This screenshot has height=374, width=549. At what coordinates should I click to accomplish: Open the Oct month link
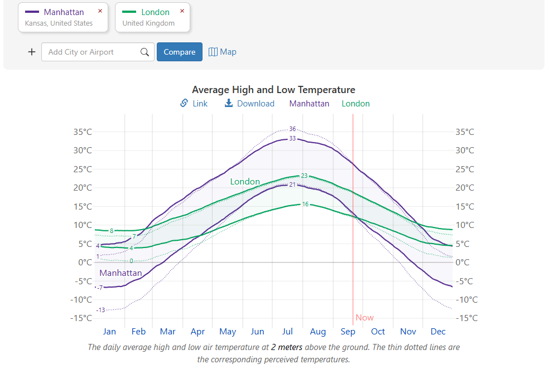click(378, 331)
